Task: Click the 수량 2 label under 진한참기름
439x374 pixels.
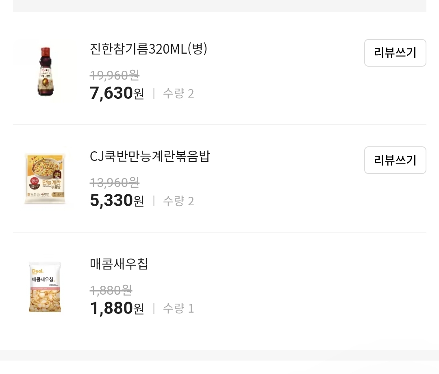Action: tap(178, 94)
